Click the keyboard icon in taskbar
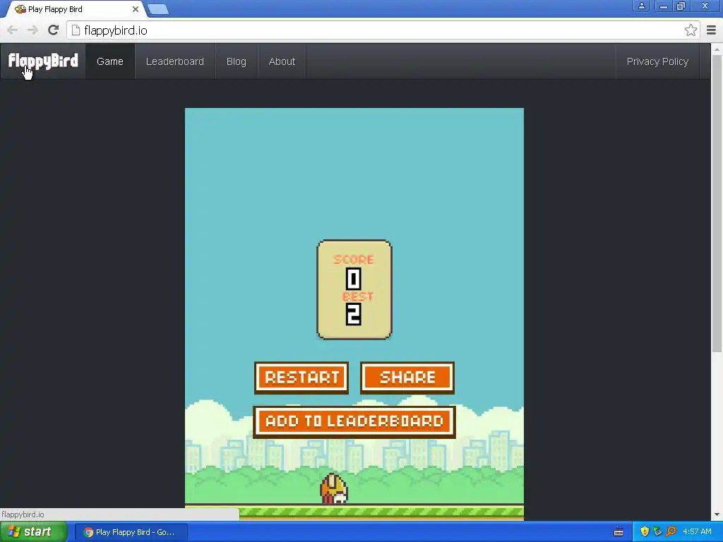Viewport: 723px width, 542px height. 619,532
